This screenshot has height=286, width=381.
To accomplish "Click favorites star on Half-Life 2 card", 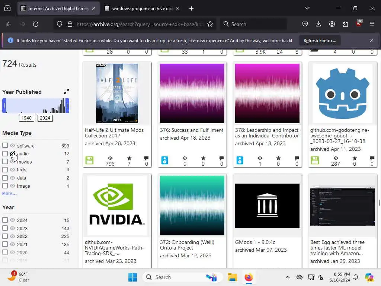I will point(129,158).
